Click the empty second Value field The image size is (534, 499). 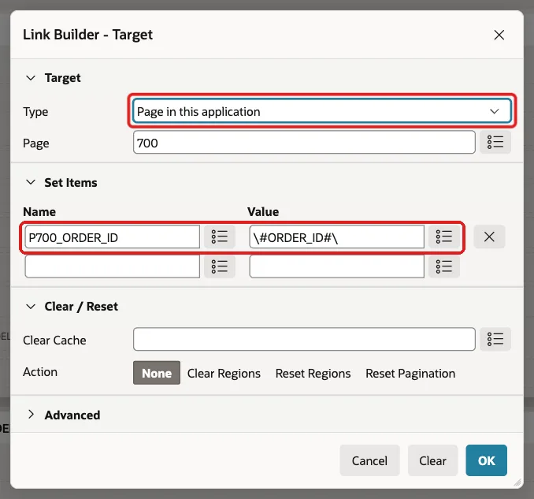coord(337,266)
